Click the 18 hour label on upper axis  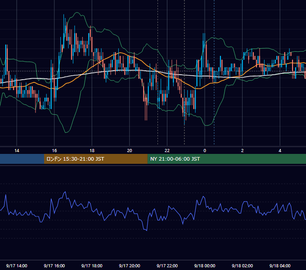pos(92,151)
